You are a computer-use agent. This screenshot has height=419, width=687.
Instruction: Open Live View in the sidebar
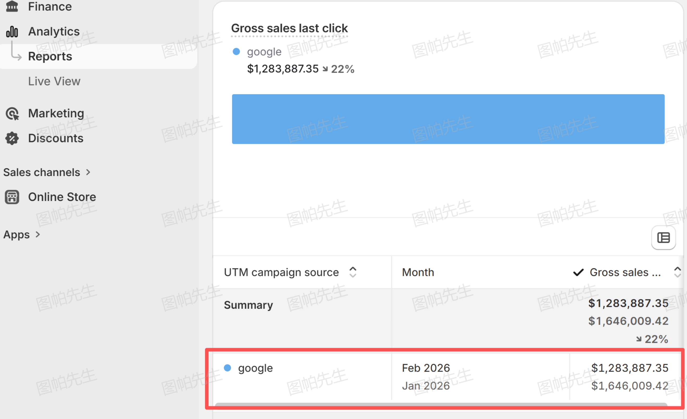(x=54, y=81)
